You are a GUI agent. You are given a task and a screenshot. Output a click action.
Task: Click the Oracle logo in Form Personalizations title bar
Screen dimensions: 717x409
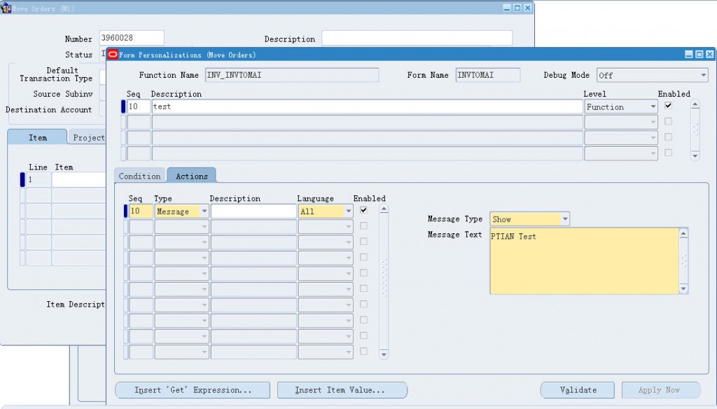click(x=112, y=54)
